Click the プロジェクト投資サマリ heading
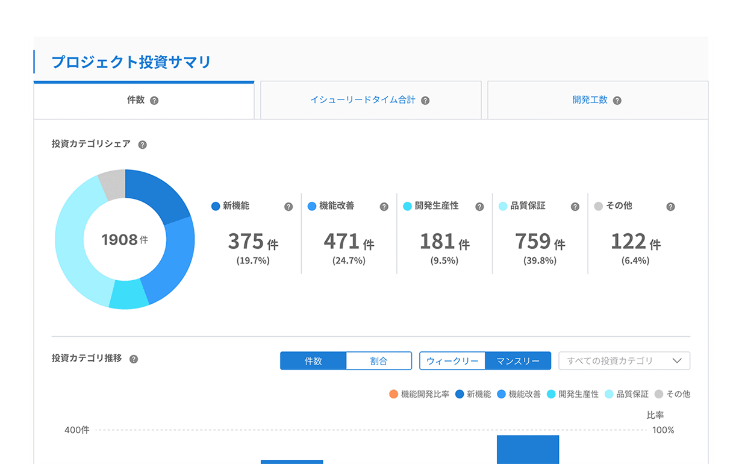 131,62
